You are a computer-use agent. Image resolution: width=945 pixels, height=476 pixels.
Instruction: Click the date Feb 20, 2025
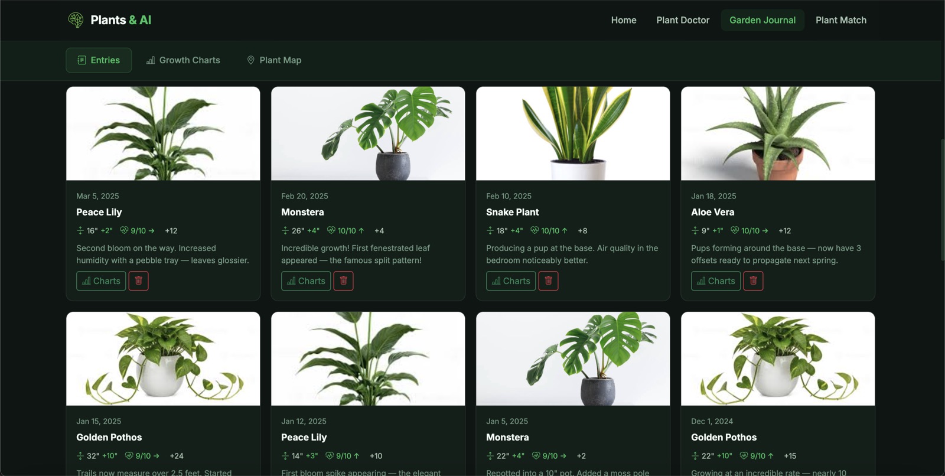pos(304,196)
